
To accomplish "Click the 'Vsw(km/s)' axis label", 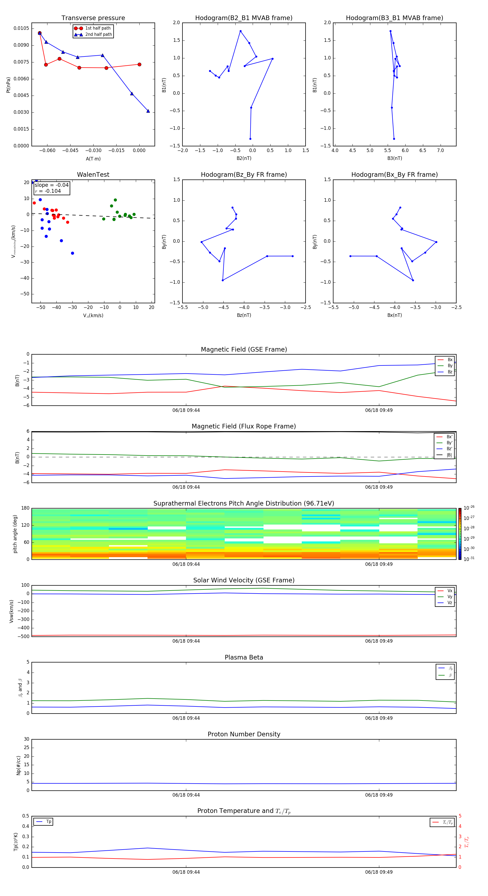I will (x=11, y=611).
